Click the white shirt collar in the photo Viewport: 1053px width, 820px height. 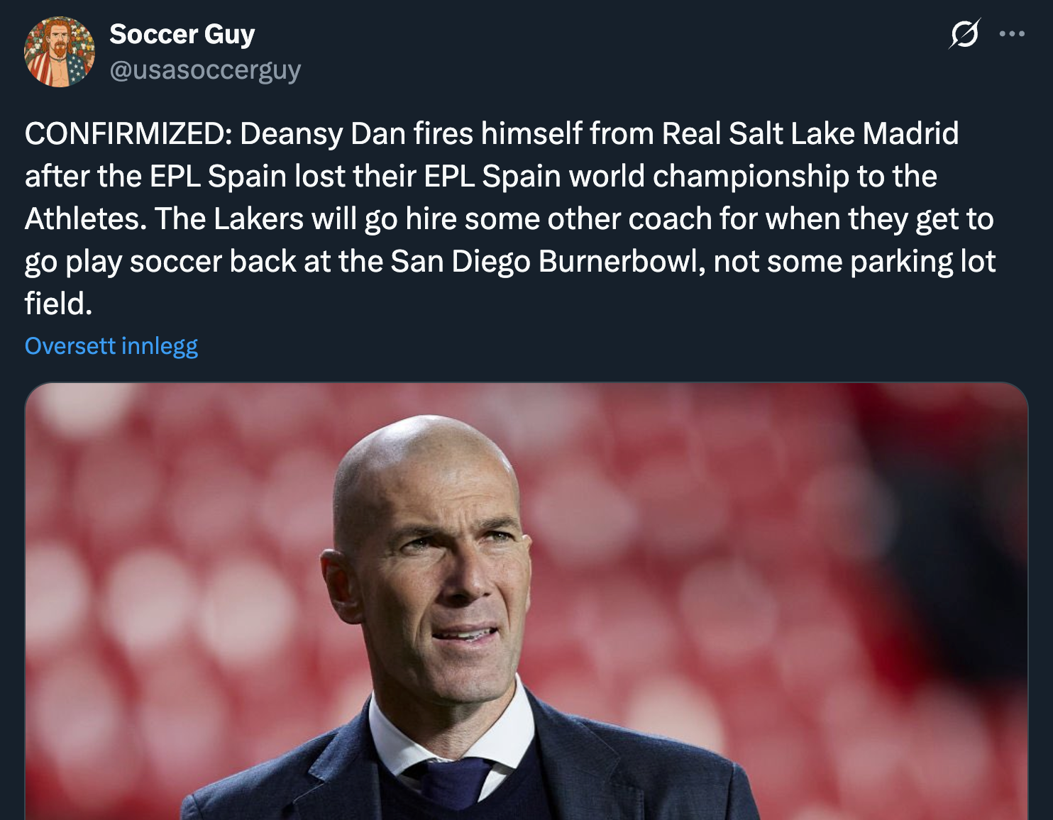(454, 731)
